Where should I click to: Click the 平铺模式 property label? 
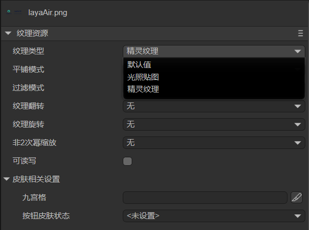28,70
